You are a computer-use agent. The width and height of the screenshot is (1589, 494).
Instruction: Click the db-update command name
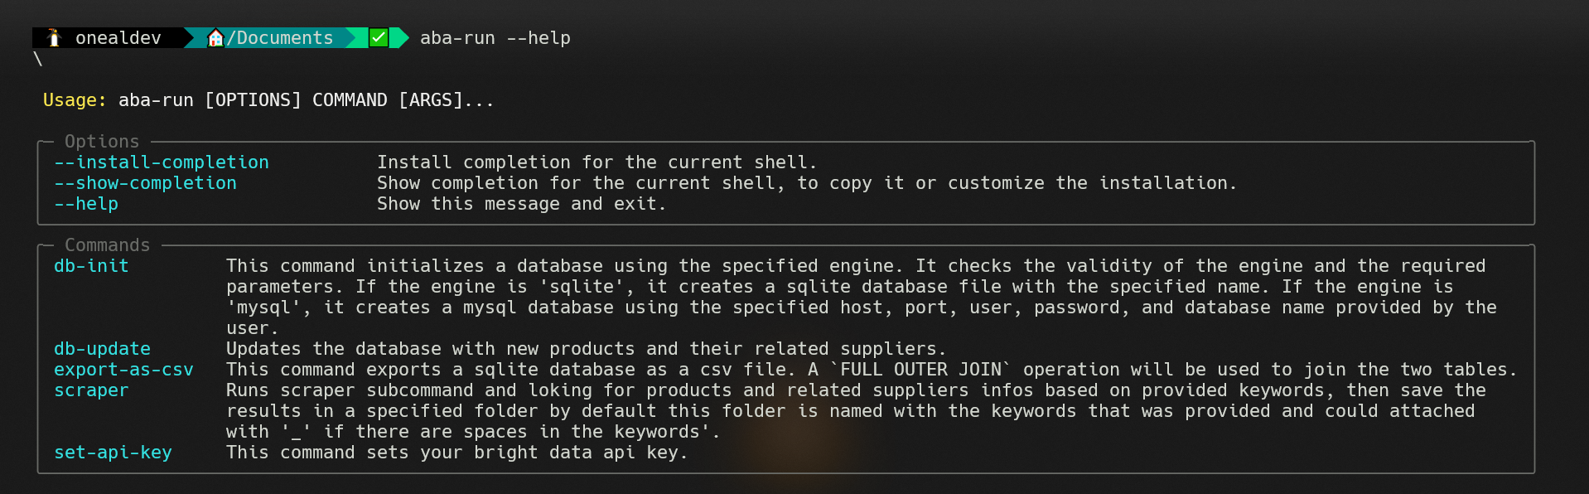point(102,349)
